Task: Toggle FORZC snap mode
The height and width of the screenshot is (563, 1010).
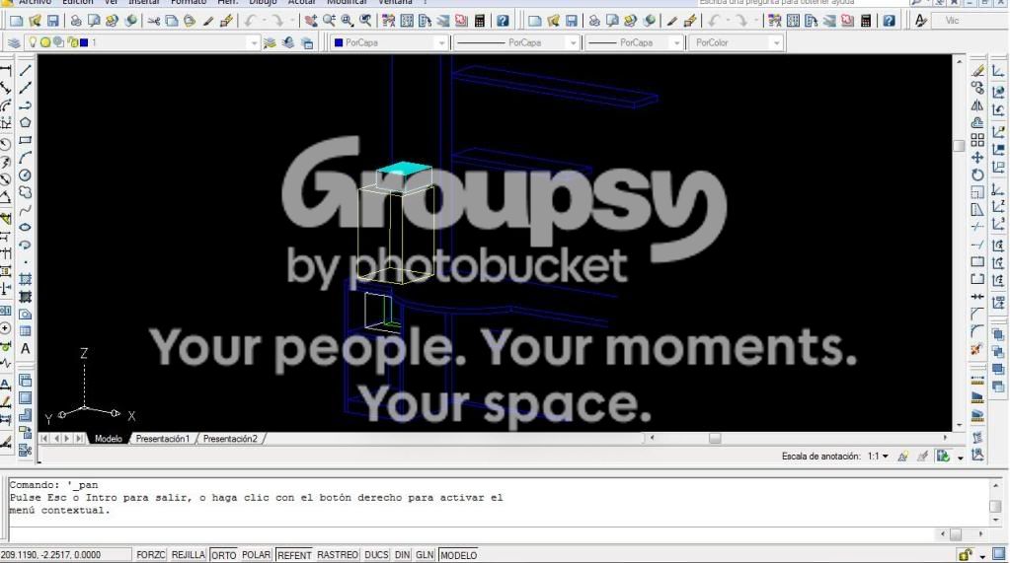Action: click(x=151, y=555)
